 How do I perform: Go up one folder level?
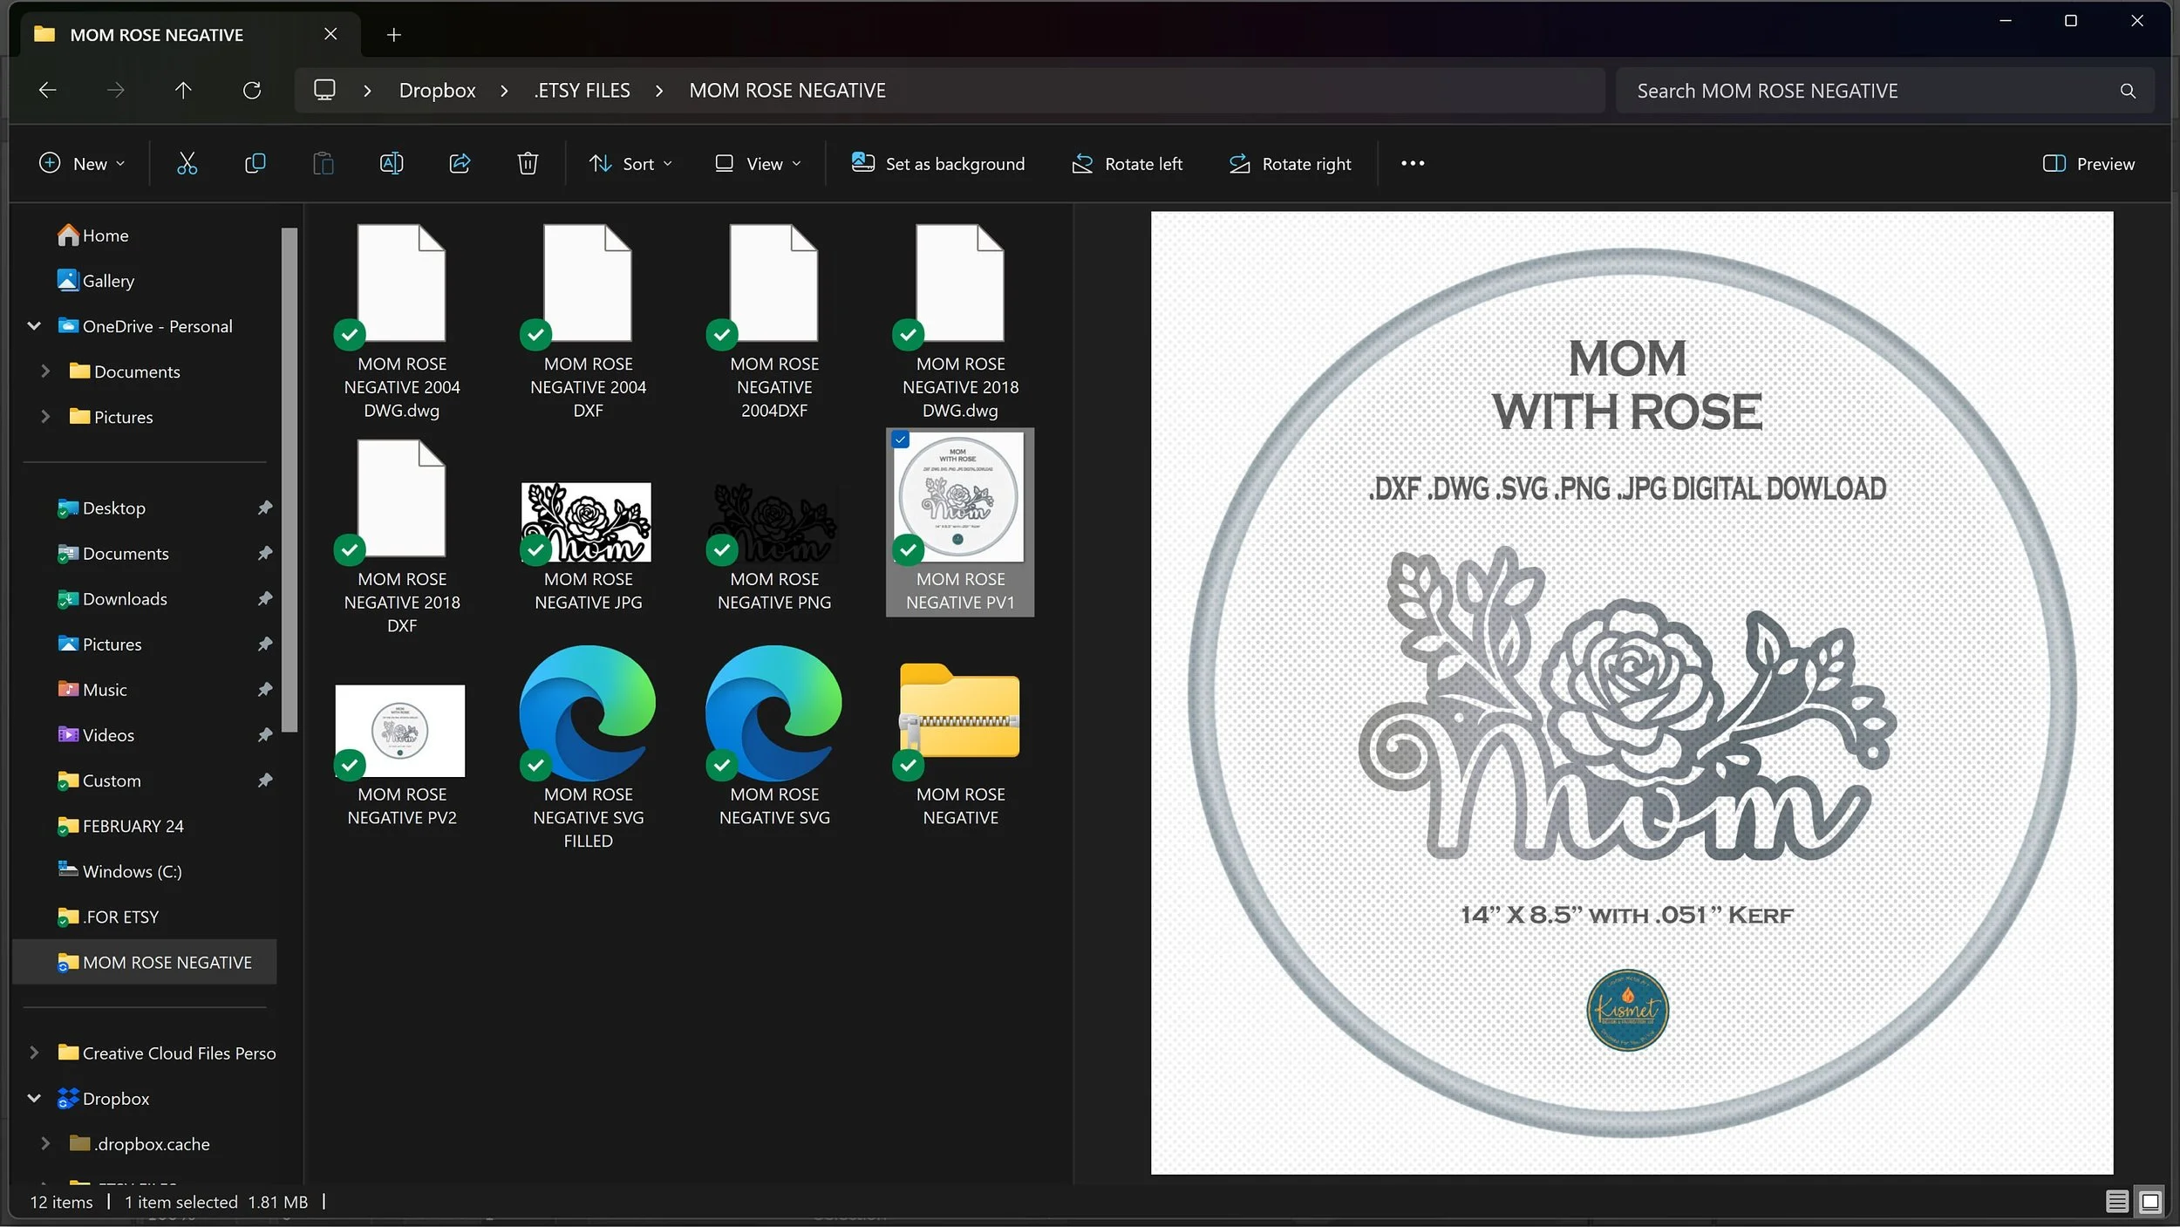(x=183, y=90)
